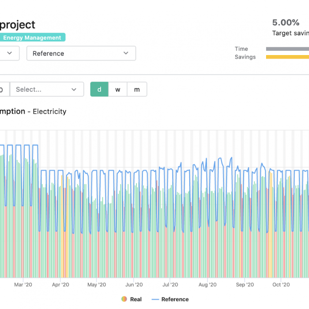Click the chevron icon in Select... dropdown
This screenshot has height=309, width=309.
pos(74,90)
